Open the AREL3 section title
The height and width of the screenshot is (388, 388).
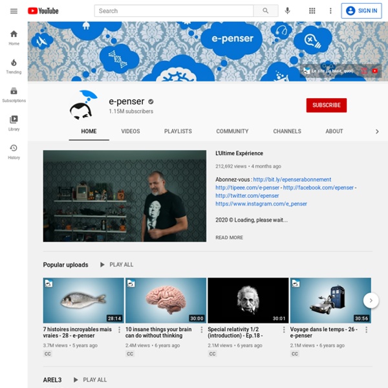coord(52,380)
